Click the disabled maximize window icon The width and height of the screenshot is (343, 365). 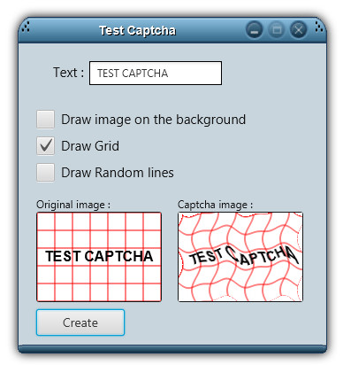click(x=277, y=30)
